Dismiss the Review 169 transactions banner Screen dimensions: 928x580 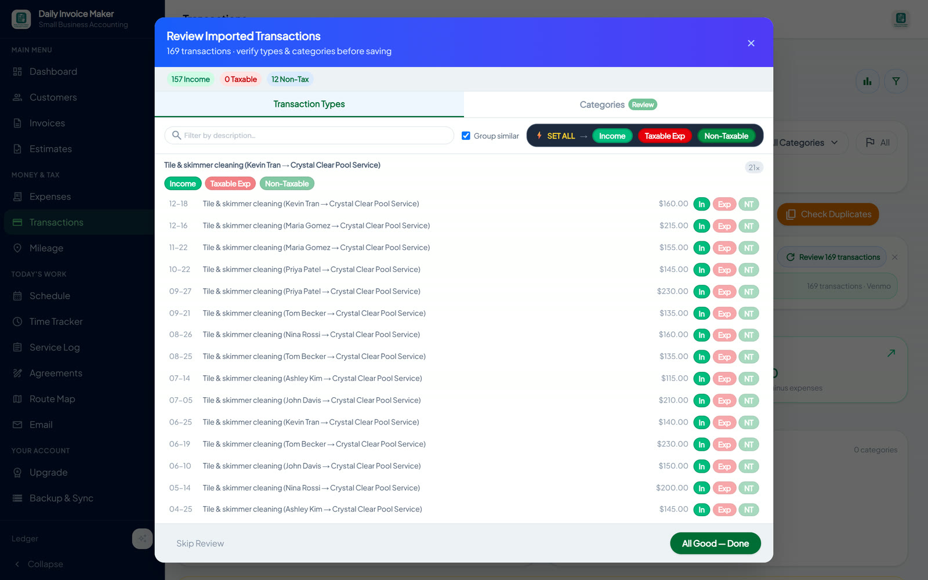click(895, 257)
